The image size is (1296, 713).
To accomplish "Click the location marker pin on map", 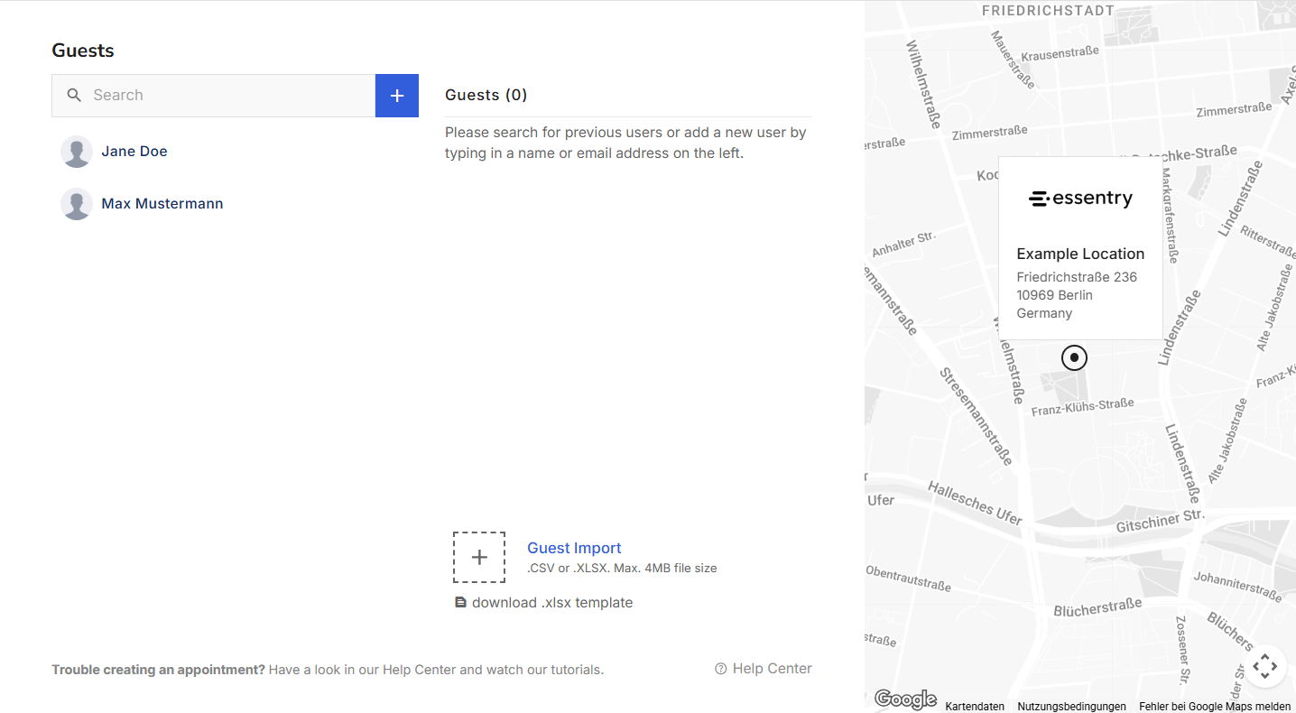I will [x=1074, y=357].
